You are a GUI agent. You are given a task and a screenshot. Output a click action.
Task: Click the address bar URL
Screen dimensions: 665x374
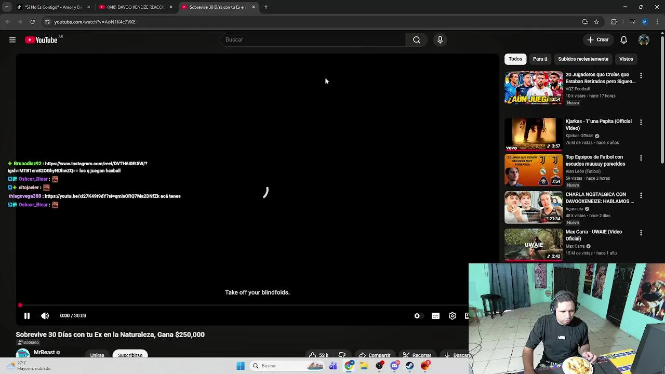click(x=95, y=22)
